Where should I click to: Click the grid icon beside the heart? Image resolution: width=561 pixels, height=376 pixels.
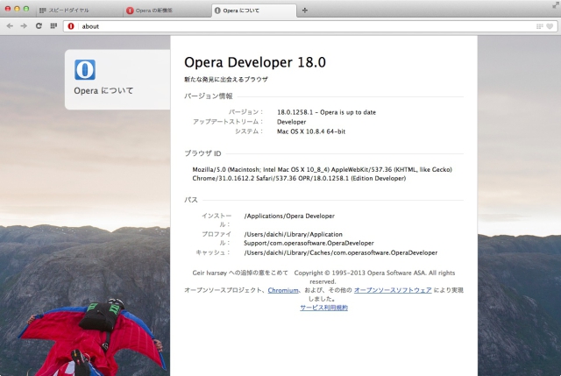[540, 26]
